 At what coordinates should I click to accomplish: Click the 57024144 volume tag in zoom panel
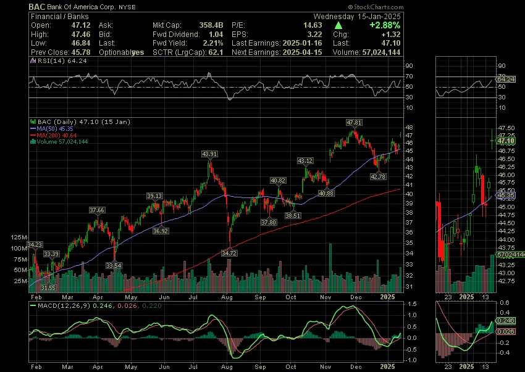pyautogui.click(x=511, y=255)
